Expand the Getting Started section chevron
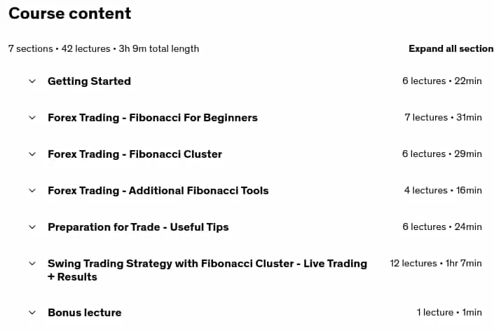494x331 pixels. click(x=32, y=81)
